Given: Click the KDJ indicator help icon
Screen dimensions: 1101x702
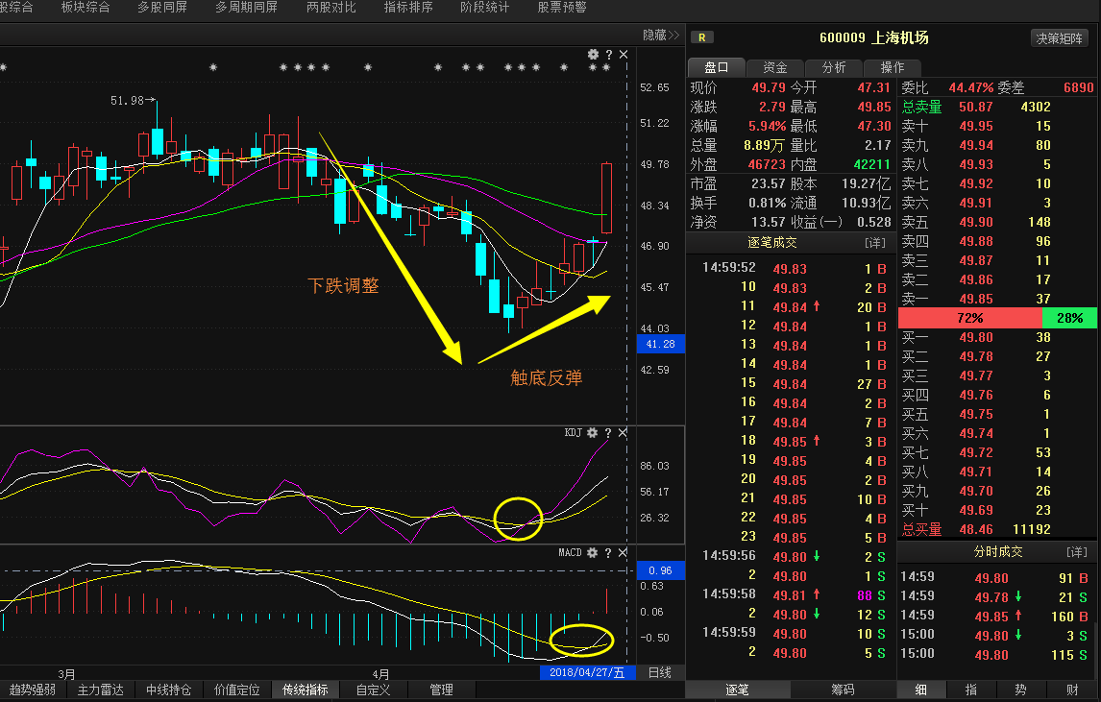Looking at the screenshot, I should pyautogui.click(x=608, y=433).
